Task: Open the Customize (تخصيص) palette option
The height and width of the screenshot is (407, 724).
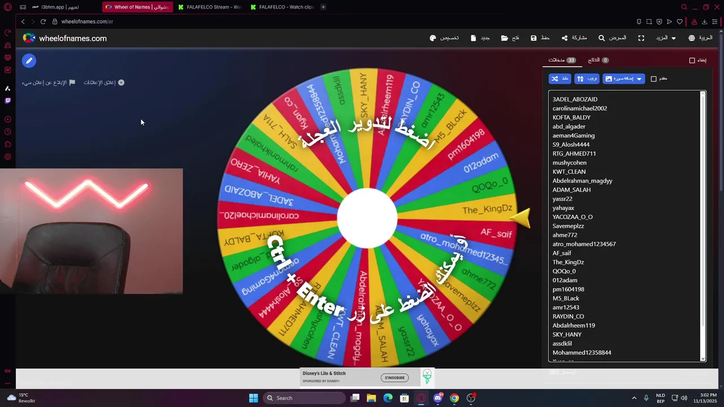Action: coord(444,38)
